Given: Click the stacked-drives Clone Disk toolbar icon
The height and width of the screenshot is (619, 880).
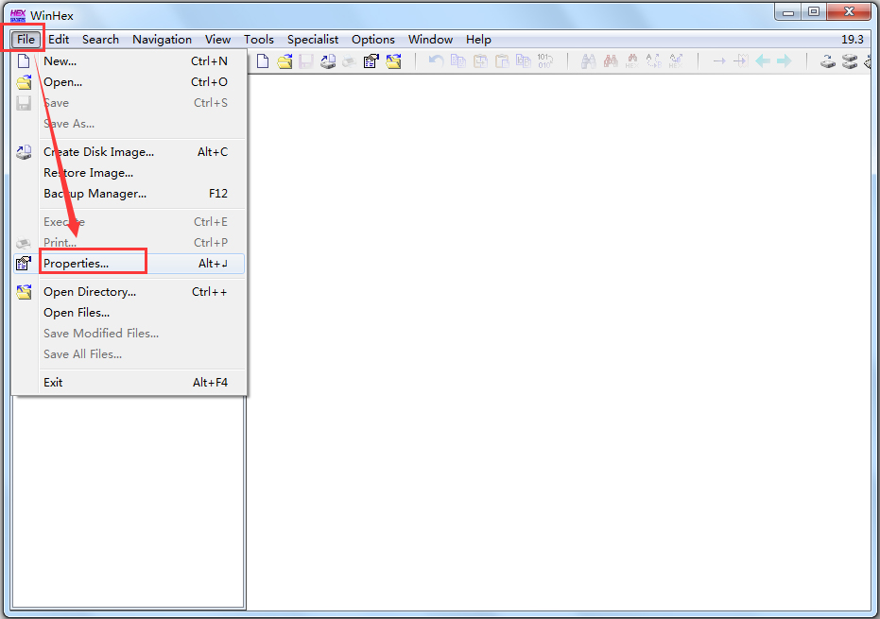Looking at the screenshot, I should coord(850,61).
